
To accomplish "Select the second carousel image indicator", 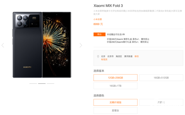I will [42, 84].
